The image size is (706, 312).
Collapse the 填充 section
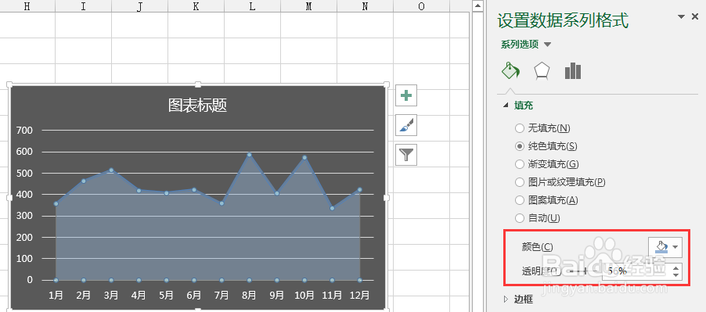(x=506, y=106)
